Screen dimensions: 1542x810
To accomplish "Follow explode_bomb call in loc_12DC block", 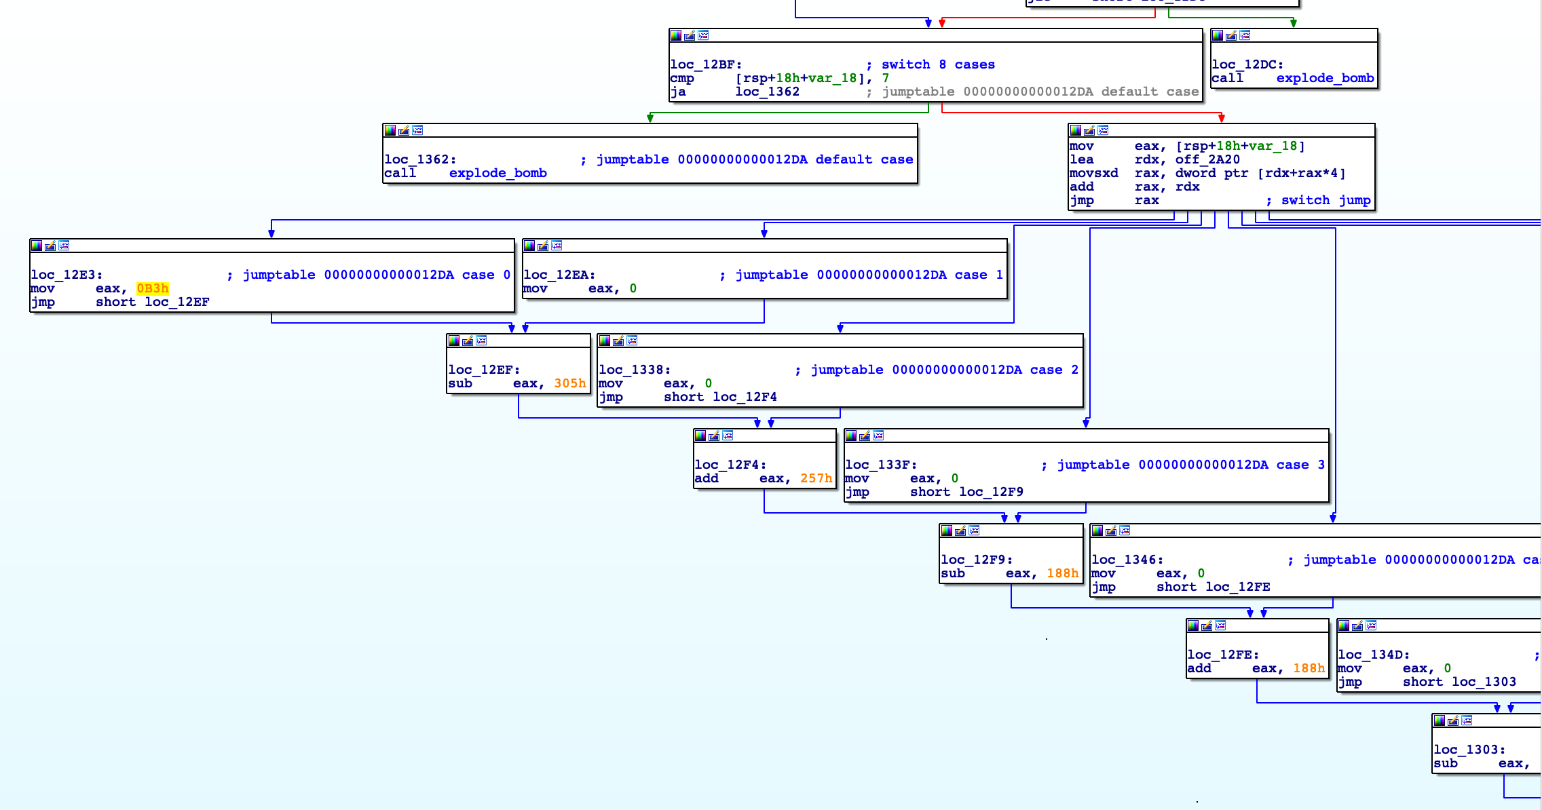I will (x=1325, y=78).
